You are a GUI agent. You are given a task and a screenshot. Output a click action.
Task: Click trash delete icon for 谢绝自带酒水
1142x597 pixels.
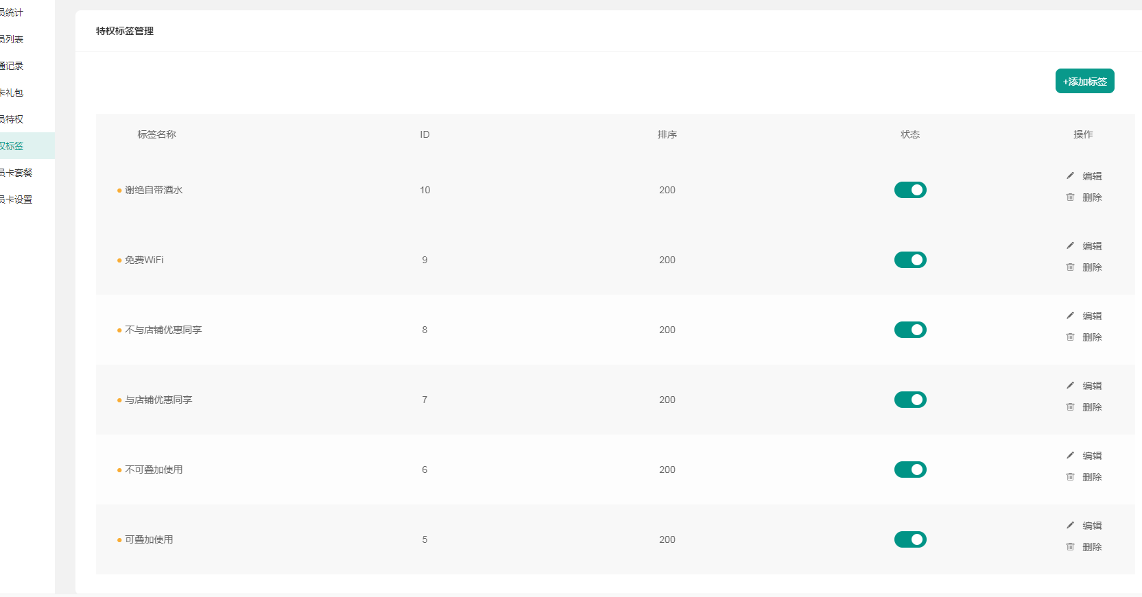pos(1070,197)
